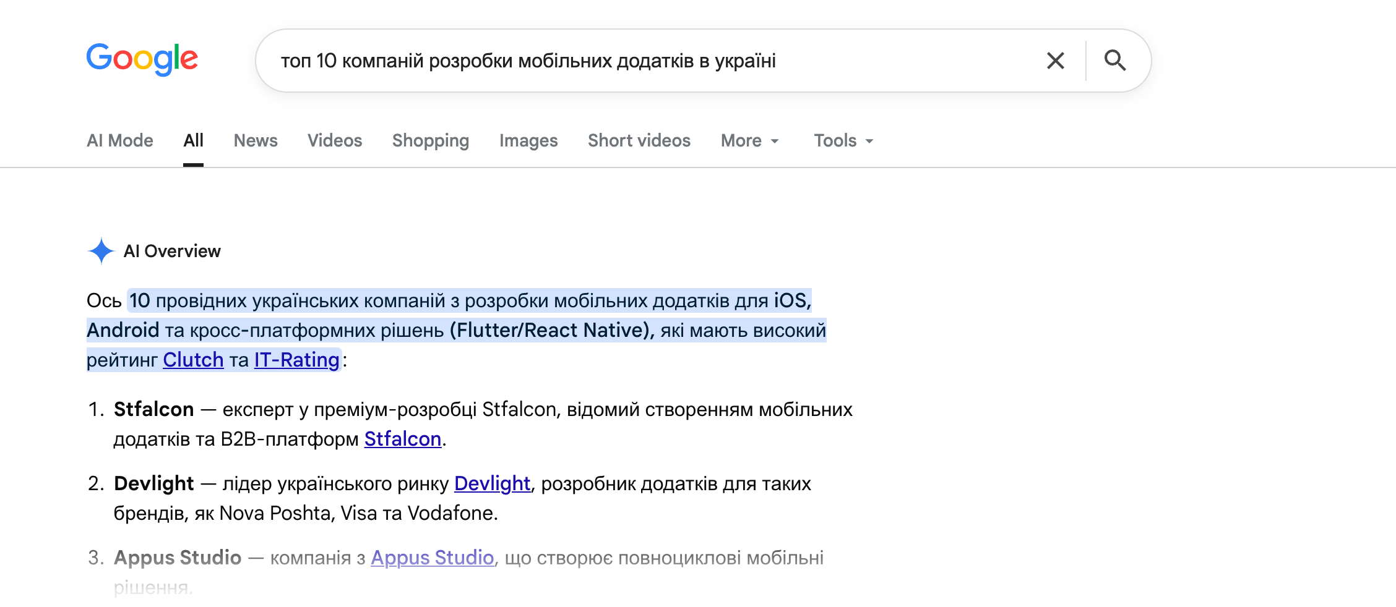This screenshot has width=1396, height=607.
Task: Click highlighted text '10 провідних українських компаній'
Action: click(x=287, y=300)
